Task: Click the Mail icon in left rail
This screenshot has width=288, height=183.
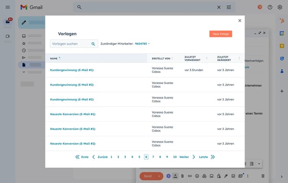Action: click(8, 22)
